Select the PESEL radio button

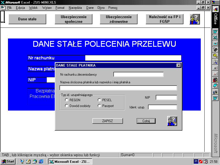(99, 100)
